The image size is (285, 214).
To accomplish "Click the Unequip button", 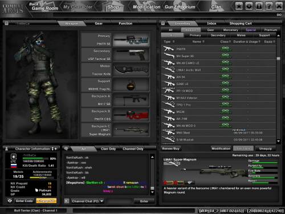I will click(266, 148).
